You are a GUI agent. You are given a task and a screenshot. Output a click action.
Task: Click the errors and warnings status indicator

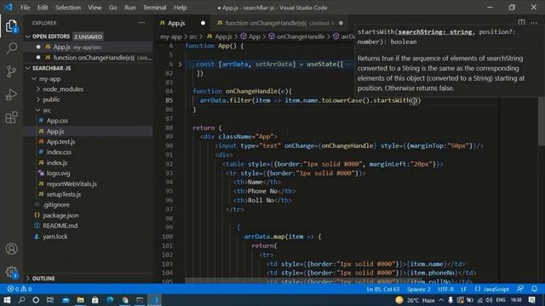point(20,289)
